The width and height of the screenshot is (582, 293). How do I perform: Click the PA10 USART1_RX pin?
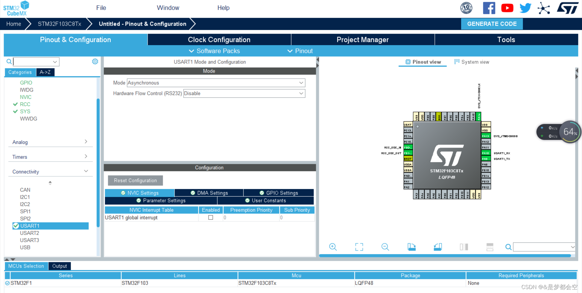coord(486,153)
